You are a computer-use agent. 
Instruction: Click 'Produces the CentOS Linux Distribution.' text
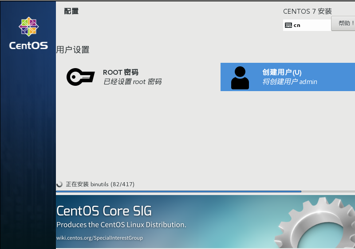[121, 225]
